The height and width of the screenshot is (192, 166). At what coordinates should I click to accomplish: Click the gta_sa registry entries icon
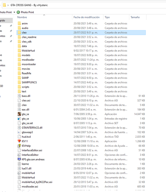coord(19,118)
